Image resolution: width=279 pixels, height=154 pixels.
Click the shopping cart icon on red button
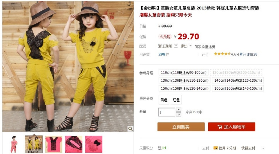220,127
